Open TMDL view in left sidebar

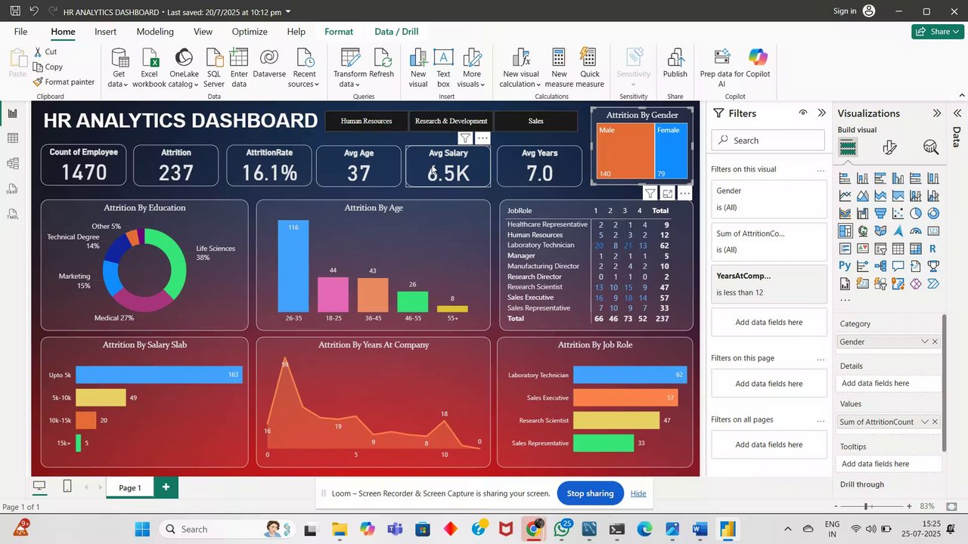coord(13,214)
